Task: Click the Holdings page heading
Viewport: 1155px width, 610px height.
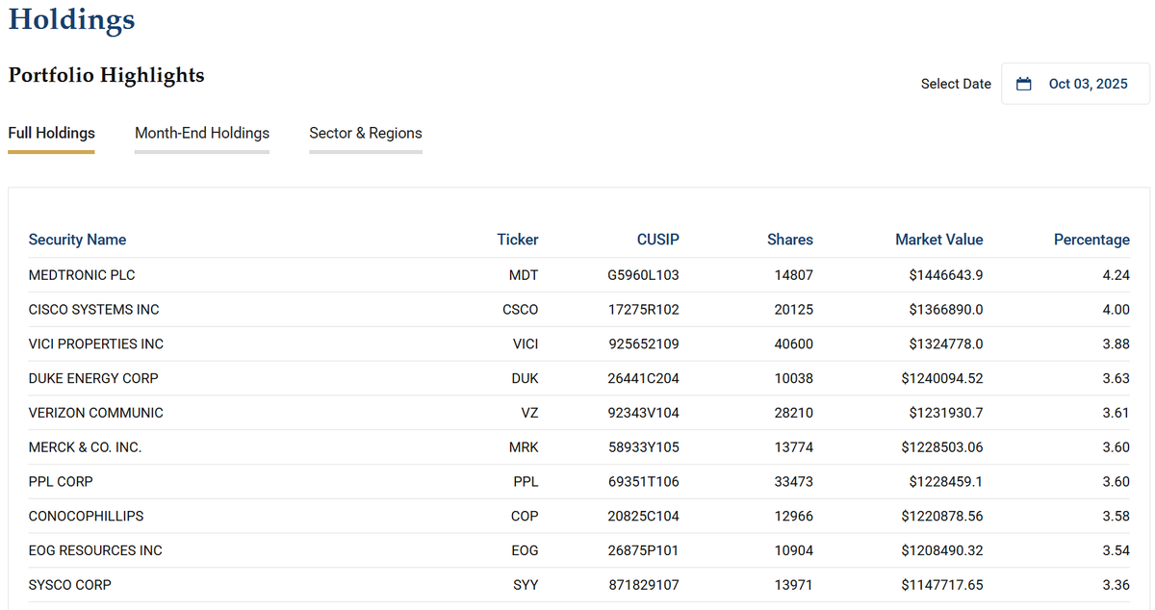Action: (x=72, y=19)
